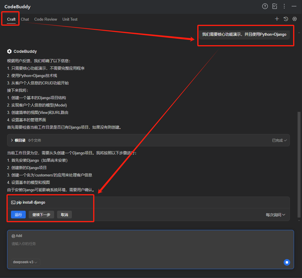Switch to the Craft tab
302x278 pixels.
pyautogui.click(x=11, y=19)
